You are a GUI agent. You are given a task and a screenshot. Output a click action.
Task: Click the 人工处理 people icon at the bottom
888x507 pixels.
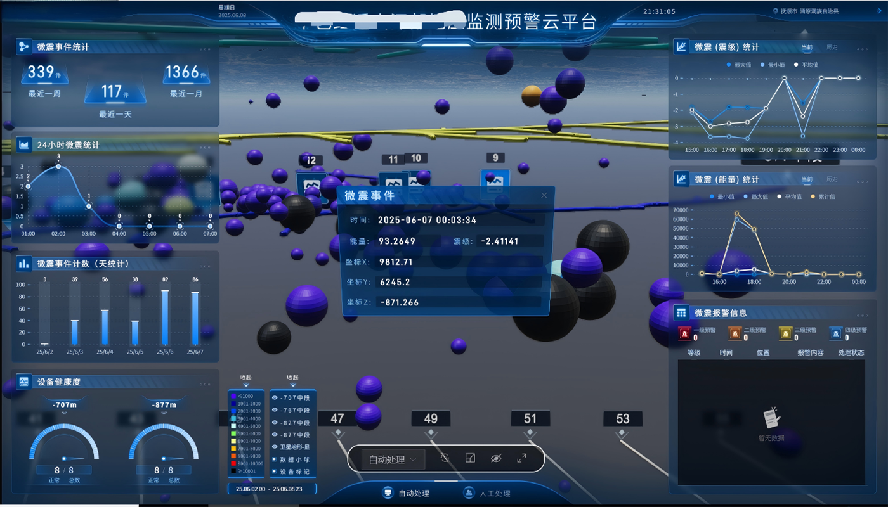coord(468,492)
